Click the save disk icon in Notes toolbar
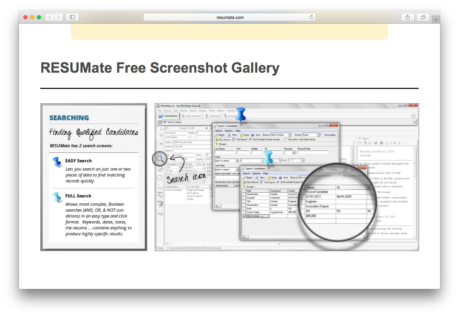This screenshot has height=316, width=459. click(x=376, y=143)
